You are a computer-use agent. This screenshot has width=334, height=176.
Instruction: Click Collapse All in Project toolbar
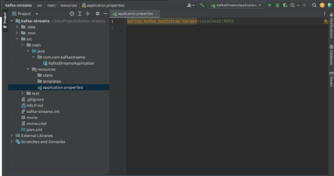point(88,14)
